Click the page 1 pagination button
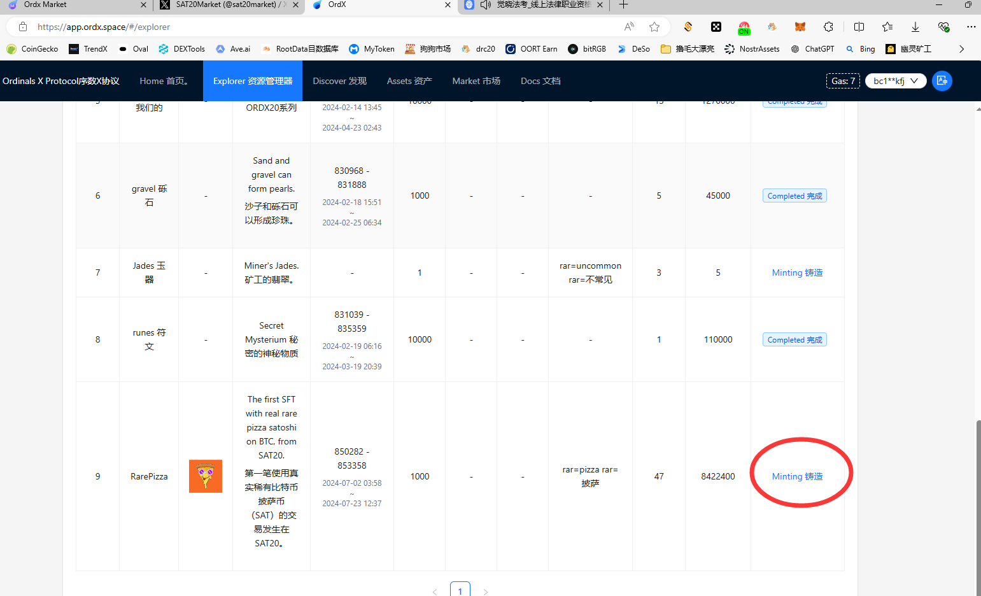Screen dimensions: 981x596 click(460, 590)
